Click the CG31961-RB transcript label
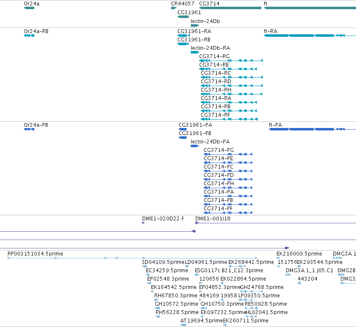The height and width of the screenshot is (327, 356). [x=194, y=40]
